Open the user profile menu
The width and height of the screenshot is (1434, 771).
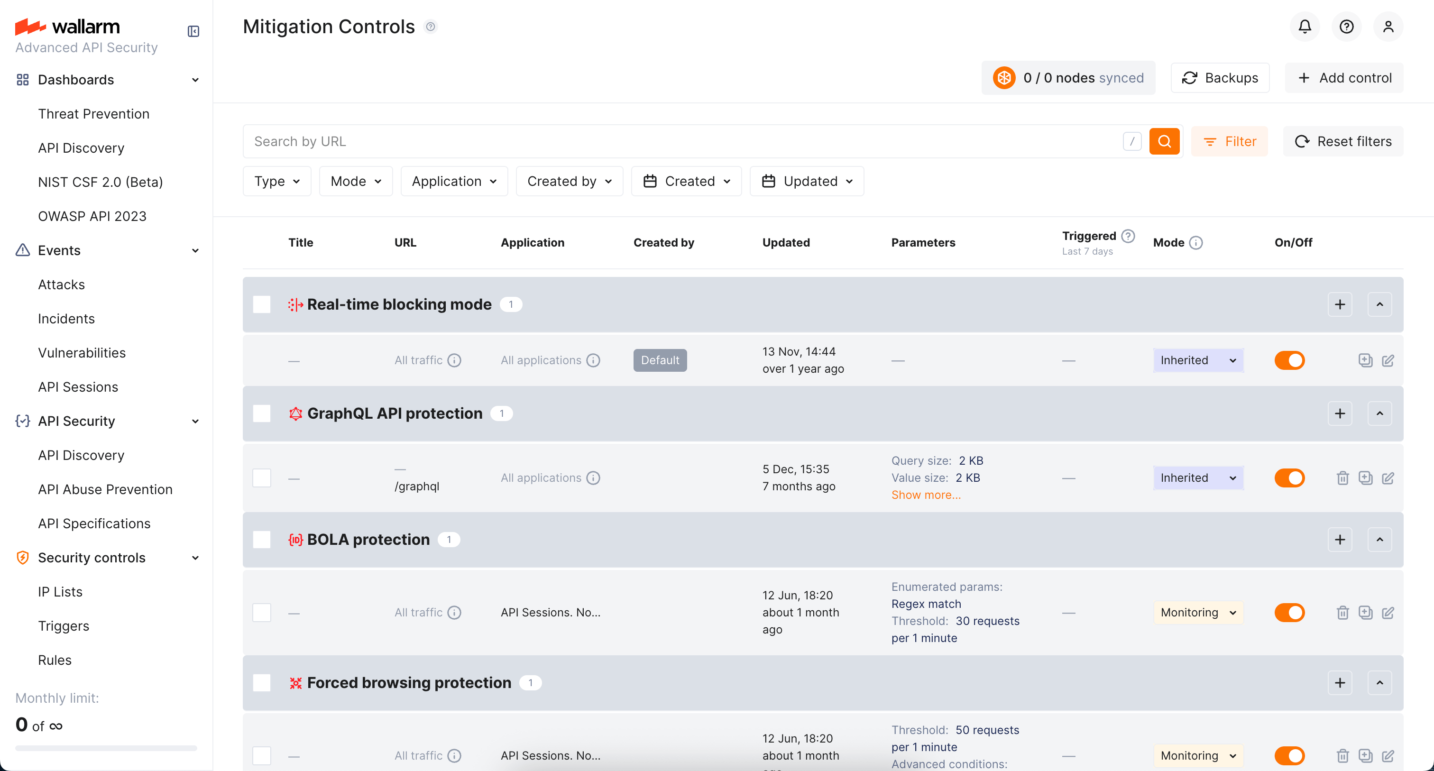pyautogui.click(x=1388, y=26)
